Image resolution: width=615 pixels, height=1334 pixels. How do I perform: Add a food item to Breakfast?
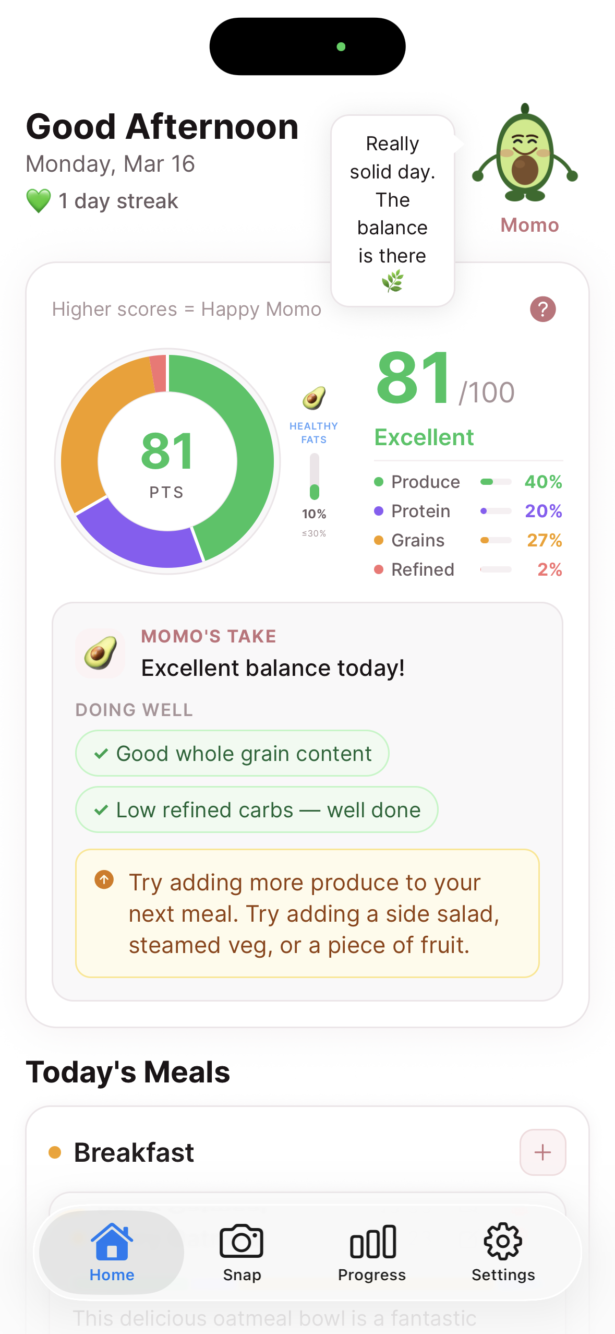[x=542, y=1152]
